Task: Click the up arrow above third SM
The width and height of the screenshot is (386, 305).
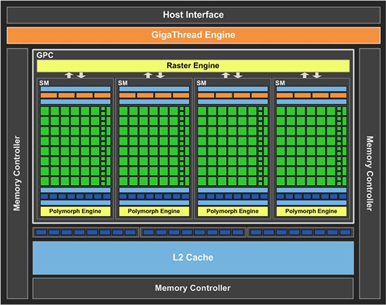Action: coord(226,75)
